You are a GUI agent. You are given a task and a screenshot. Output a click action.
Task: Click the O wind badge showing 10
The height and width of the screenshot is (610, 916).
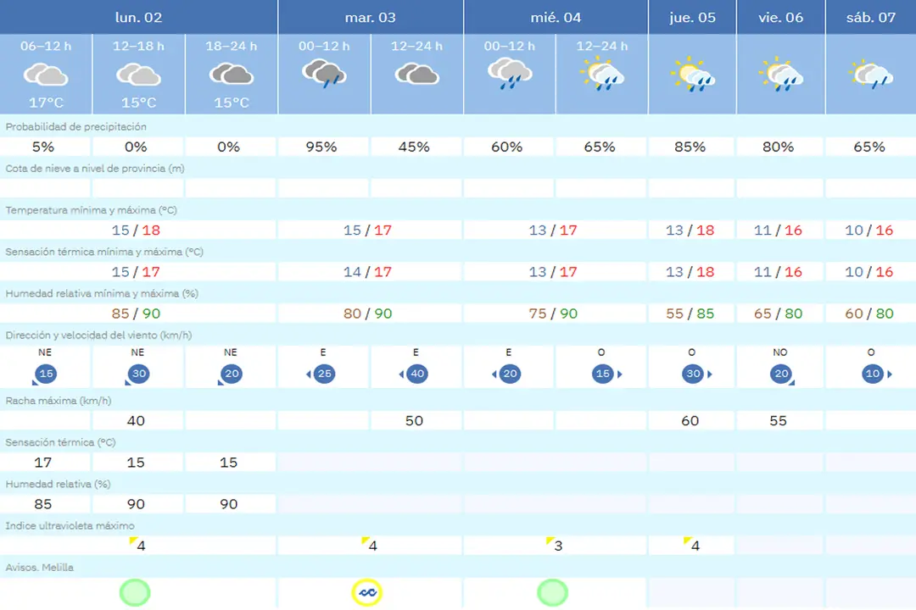[875, 374]
